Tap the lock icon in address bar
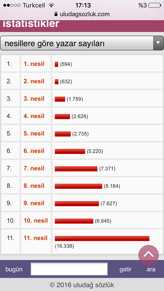Viewport: 164px width, 291px height. coord(56,14)
